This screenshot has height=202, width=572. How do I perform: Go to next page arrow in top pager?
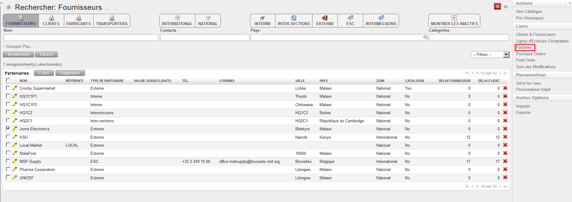click(500, 73)
